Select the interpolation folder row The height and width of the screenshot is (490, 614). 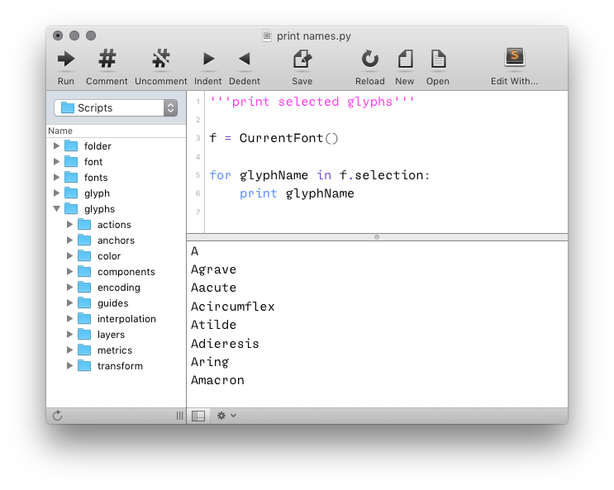click(116, 318)
